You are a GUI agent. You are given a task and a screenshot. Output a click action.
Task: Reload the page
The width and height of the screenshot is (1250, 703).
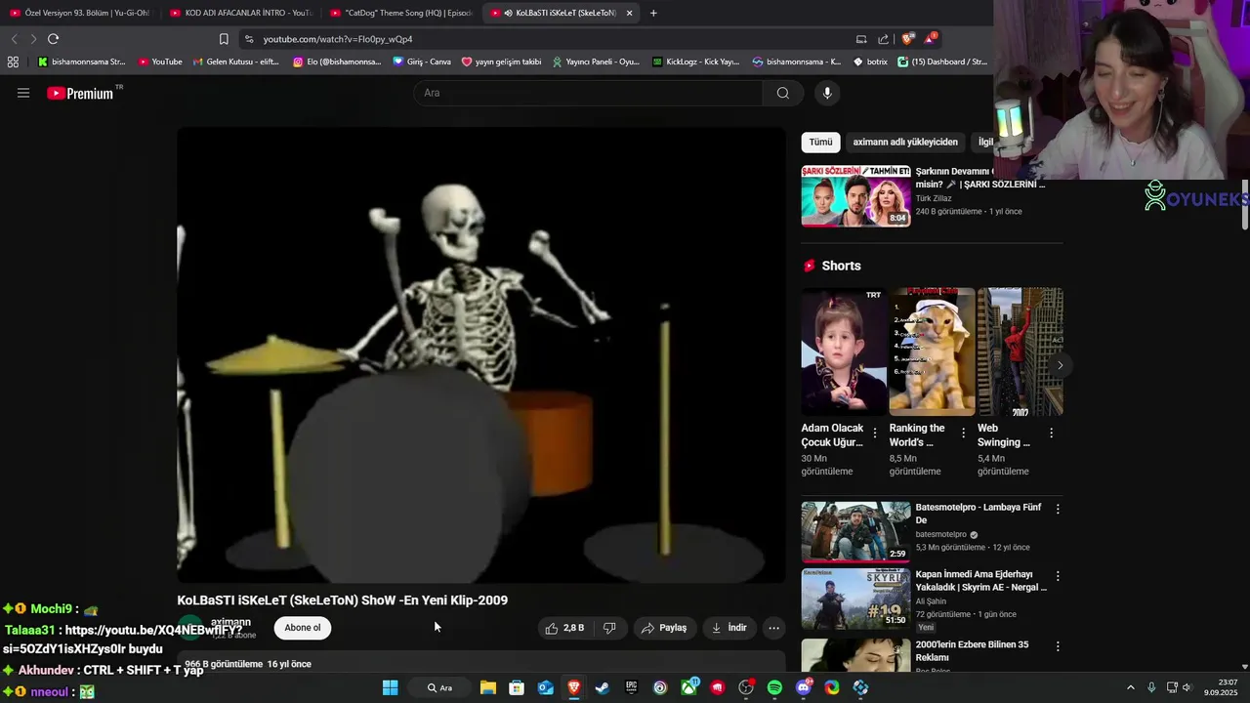(x=53, y=39)
